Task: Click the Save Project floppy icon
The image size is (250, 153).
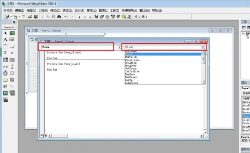Action: tap(36, 17)
